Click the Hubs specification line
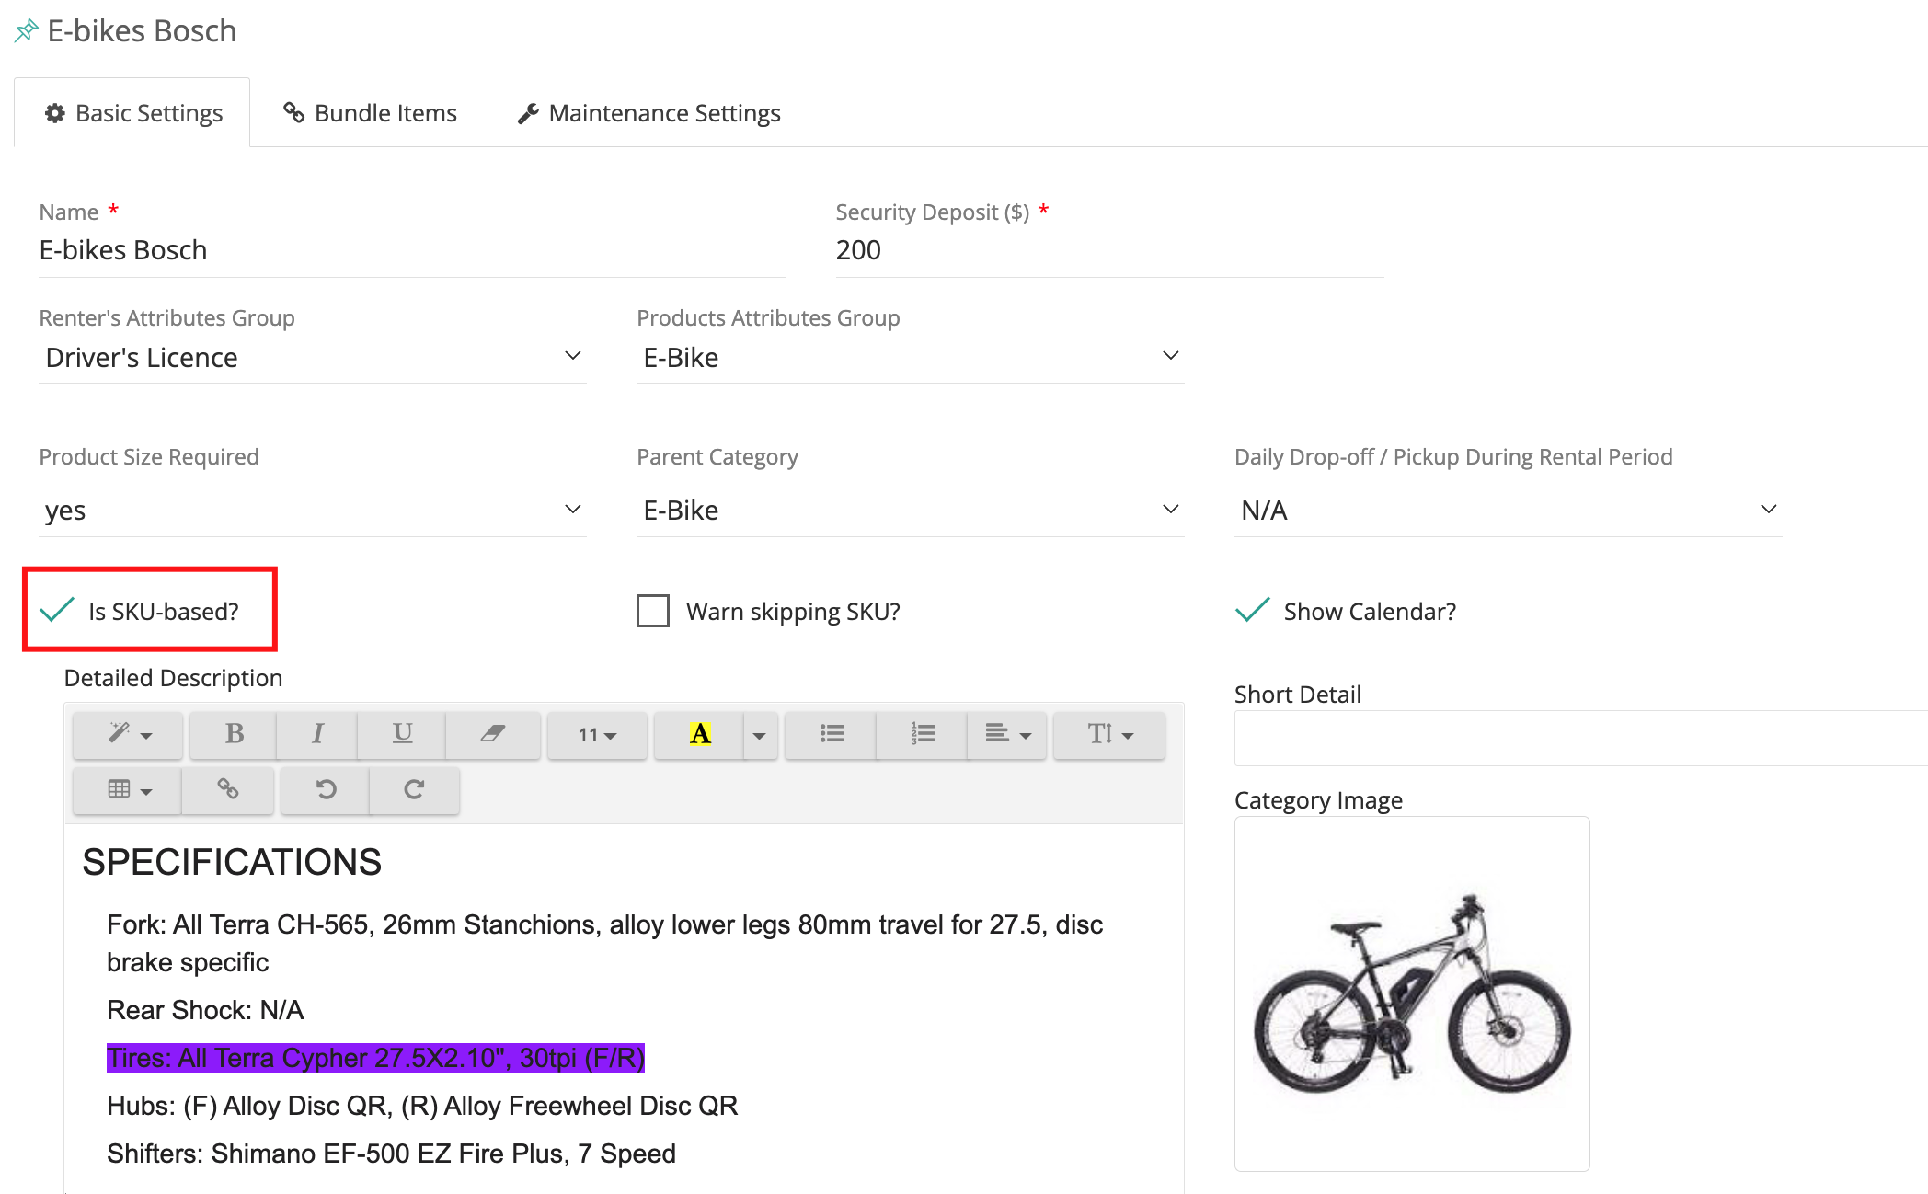The image size is (1928, 1194). point(422,1106)
